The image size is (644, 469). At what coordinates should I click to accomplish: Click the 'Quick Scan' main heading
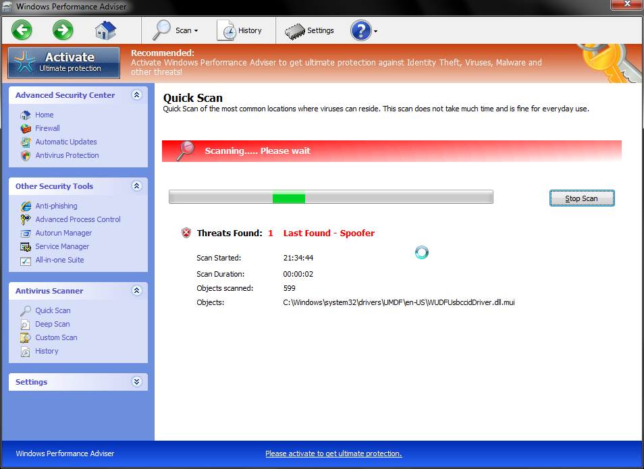tap(192, 98)
